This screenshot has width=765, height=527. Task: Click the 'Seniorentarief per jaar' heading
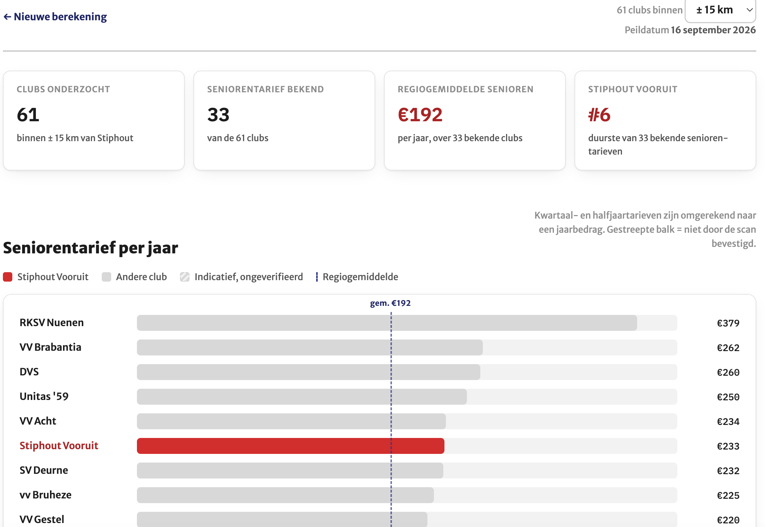pos(91,248)
